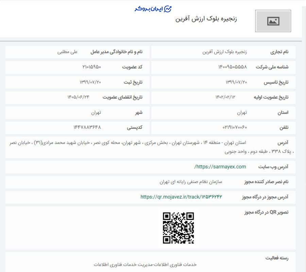Click the آدرس مجوز در درگاه مجوز label
This screenshot has width=306, height=272.
click(265, 197)
